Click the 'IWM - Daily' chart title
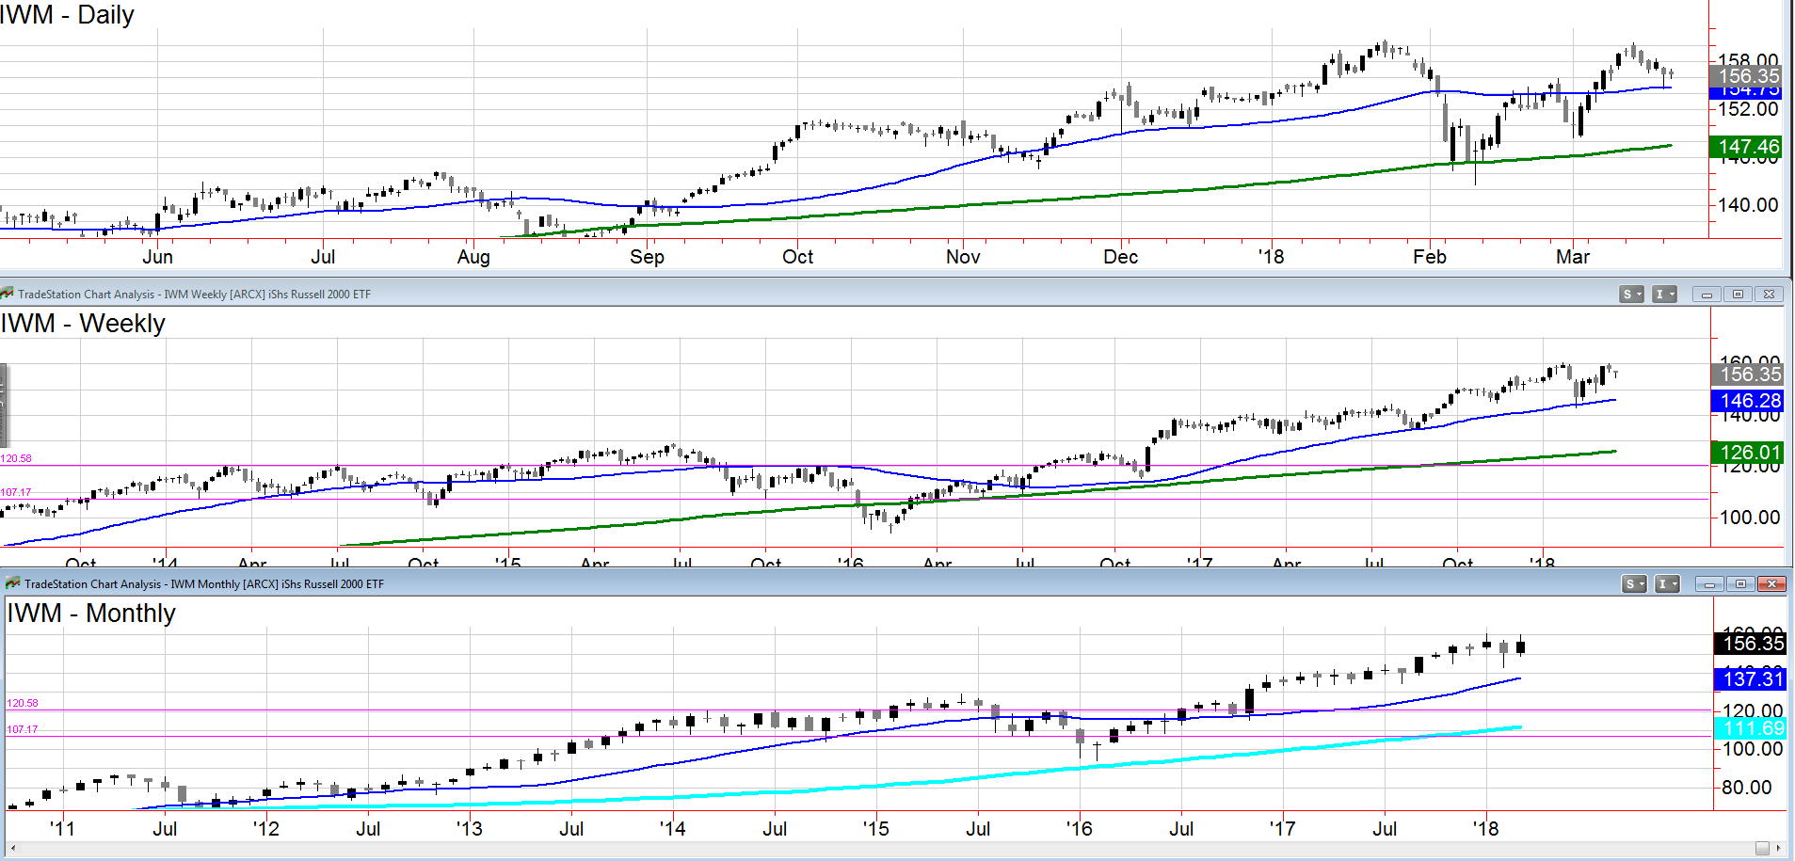This screenshot has width=1795, height=861. click(67, 15)
